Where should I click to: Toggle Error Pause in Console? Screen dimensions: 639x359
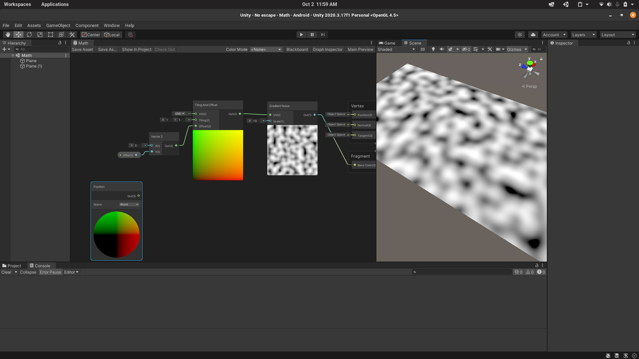click(x=50, y=272)
